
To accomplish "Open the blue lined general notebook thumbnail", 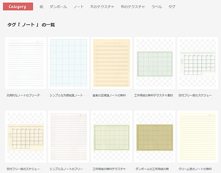I will click(26, 63).
